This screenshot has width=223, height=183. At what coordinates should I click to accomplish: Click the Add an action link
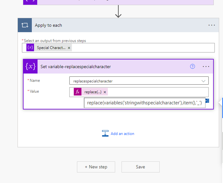[x=122, y=134]
